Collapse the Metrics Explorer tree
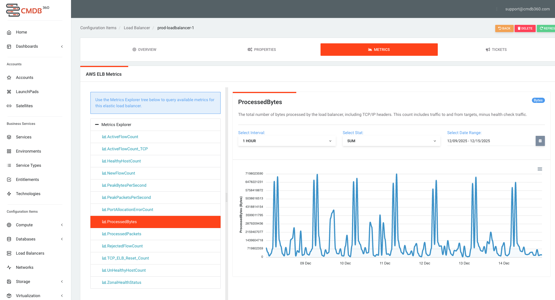 (97, 125)
